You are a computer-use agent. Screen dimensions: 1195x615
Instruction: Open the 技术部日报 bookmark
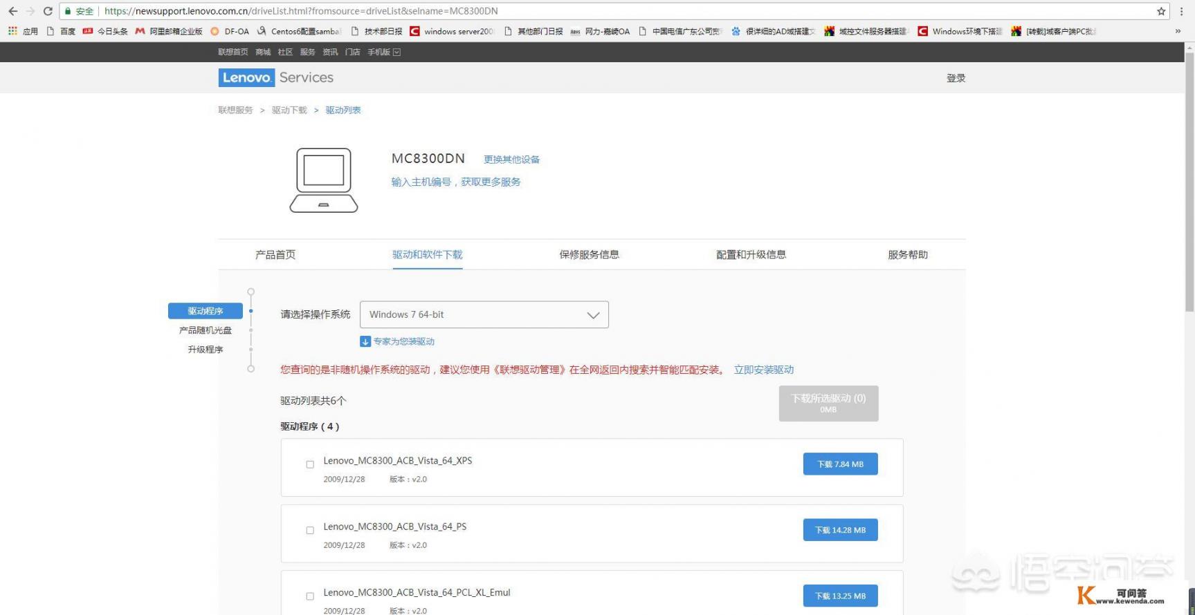tap(376, 31)
